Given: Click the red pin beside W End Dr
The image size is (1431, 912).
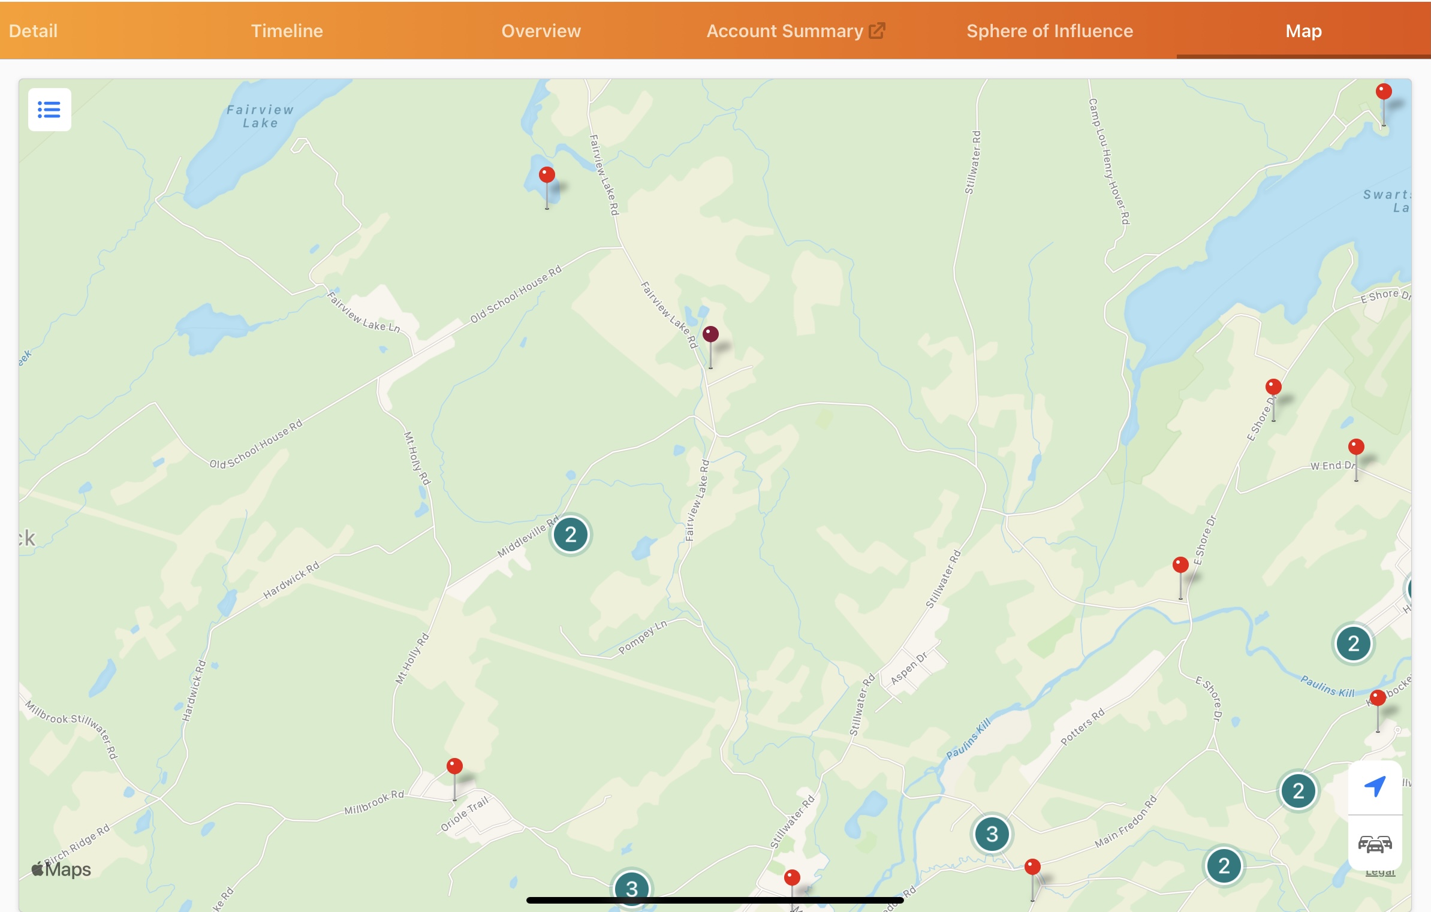Looking at the screenshot, I should (x=1356, y=448).
